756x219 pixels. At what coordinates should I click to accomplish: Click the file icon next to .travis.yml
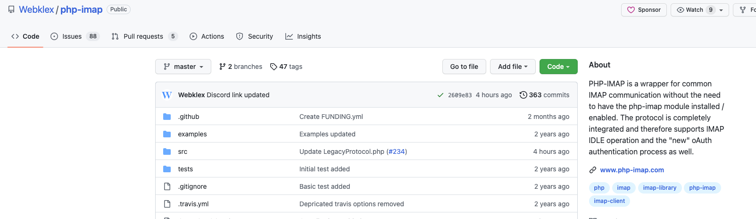(167, 204)
